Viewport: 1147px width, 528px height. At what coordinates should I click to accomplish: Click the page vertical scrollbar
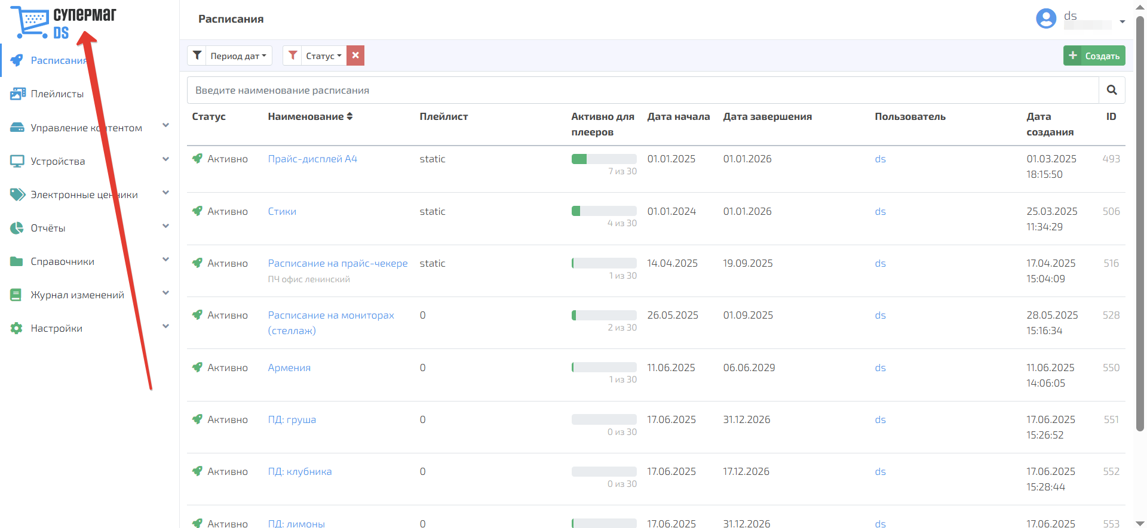pos(1140,224)
